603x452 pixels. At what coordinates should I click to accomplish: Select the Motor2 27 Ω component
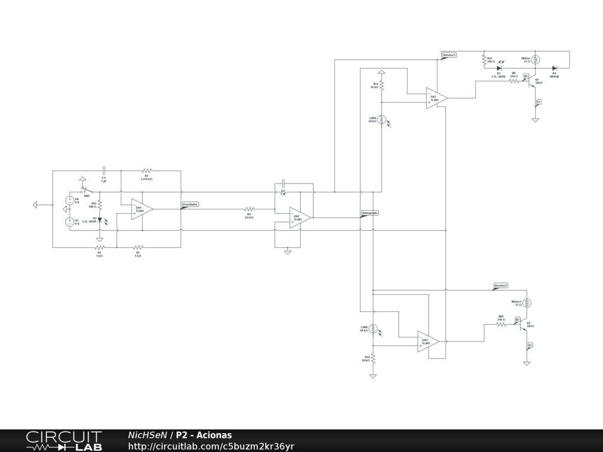[x=527, y=303]
